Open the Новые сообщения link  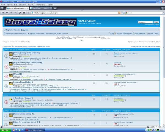point(29,46)
